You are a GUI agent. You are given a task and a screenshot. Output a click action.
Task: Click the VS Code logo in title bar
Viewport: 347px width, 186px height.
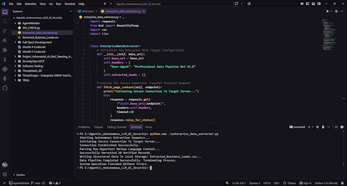point(4,4)
